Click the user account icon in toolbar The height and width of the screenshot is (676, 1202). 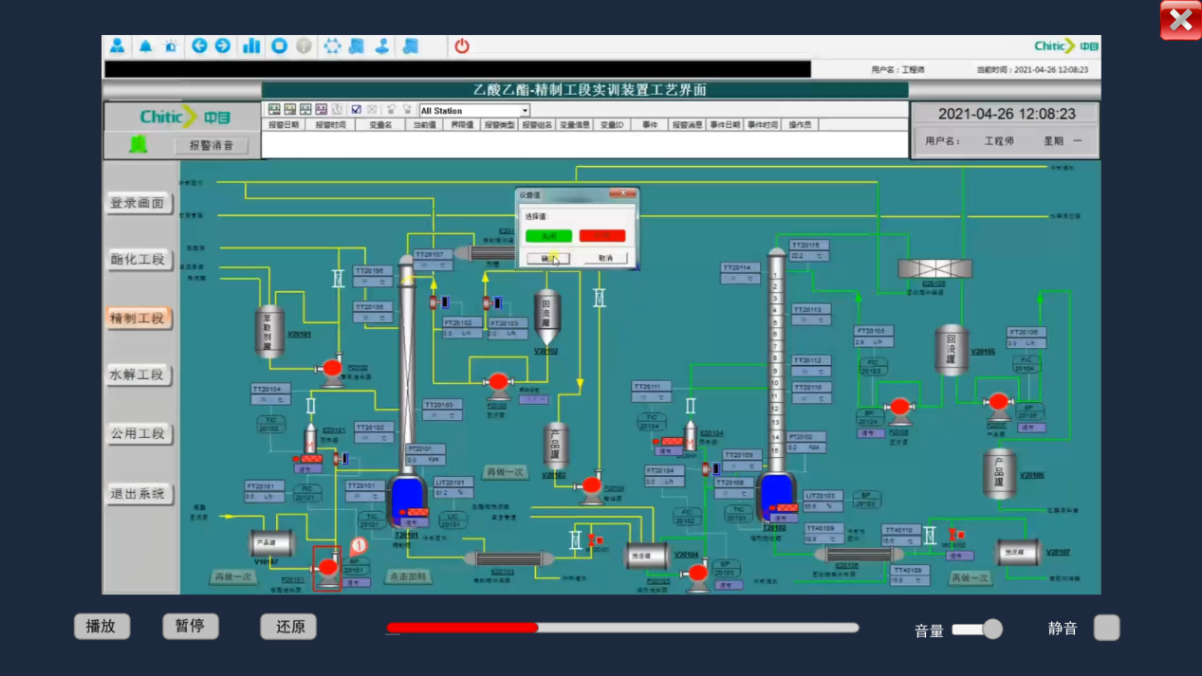pos(117,46)
